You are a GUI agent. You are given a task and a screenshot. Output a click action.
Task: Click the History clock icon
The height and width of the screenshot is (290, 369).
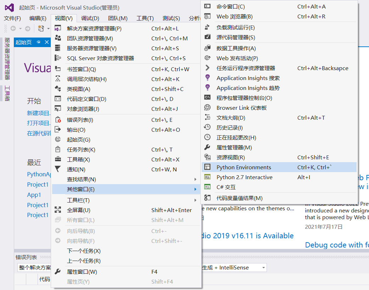click(x=207, y=127)
